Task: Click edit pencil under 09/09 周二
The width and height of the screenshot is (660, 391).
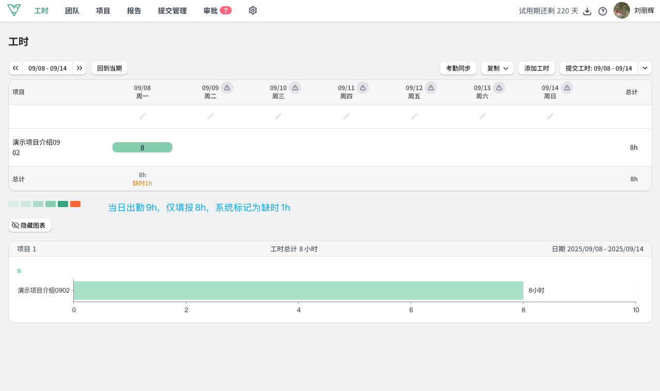Action: pos(211,116)
